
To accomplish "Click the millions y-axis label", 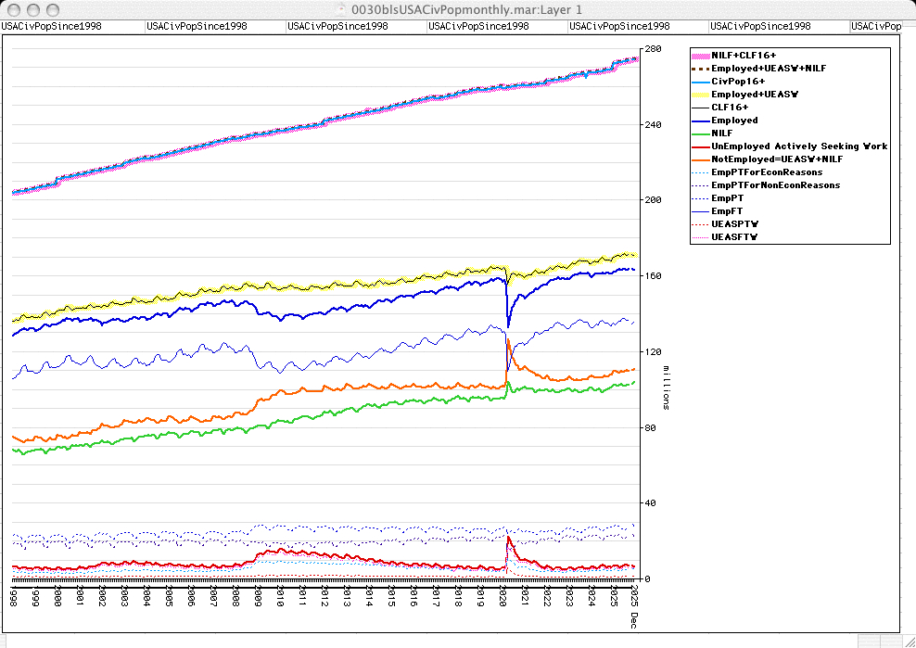I will coord(667,387).
